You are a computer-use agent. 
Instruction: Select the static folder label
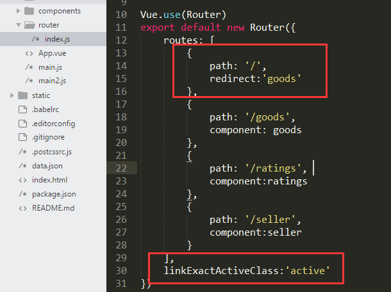point(41,95)
